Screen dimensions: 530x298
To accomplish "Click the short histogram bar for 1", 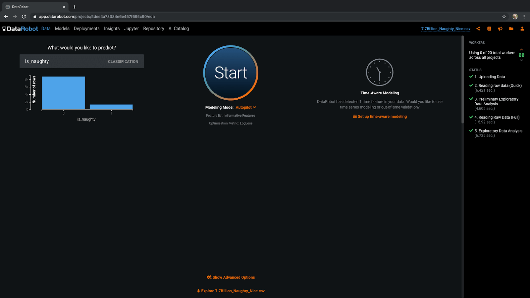I will pyautogui.click(x=111, y=107).
